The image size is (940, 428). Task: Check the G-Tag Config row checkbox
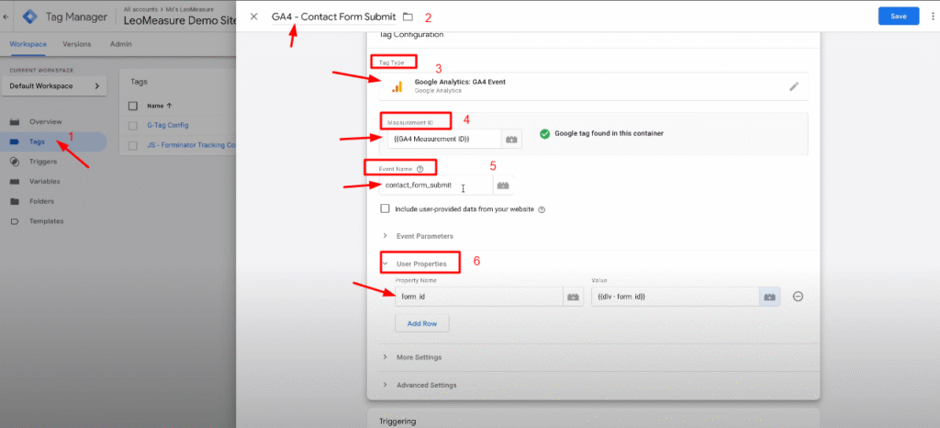[132, 125]
